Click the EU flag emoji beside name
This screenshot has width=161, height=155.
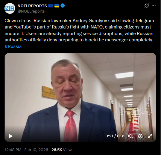pos(51,6)
